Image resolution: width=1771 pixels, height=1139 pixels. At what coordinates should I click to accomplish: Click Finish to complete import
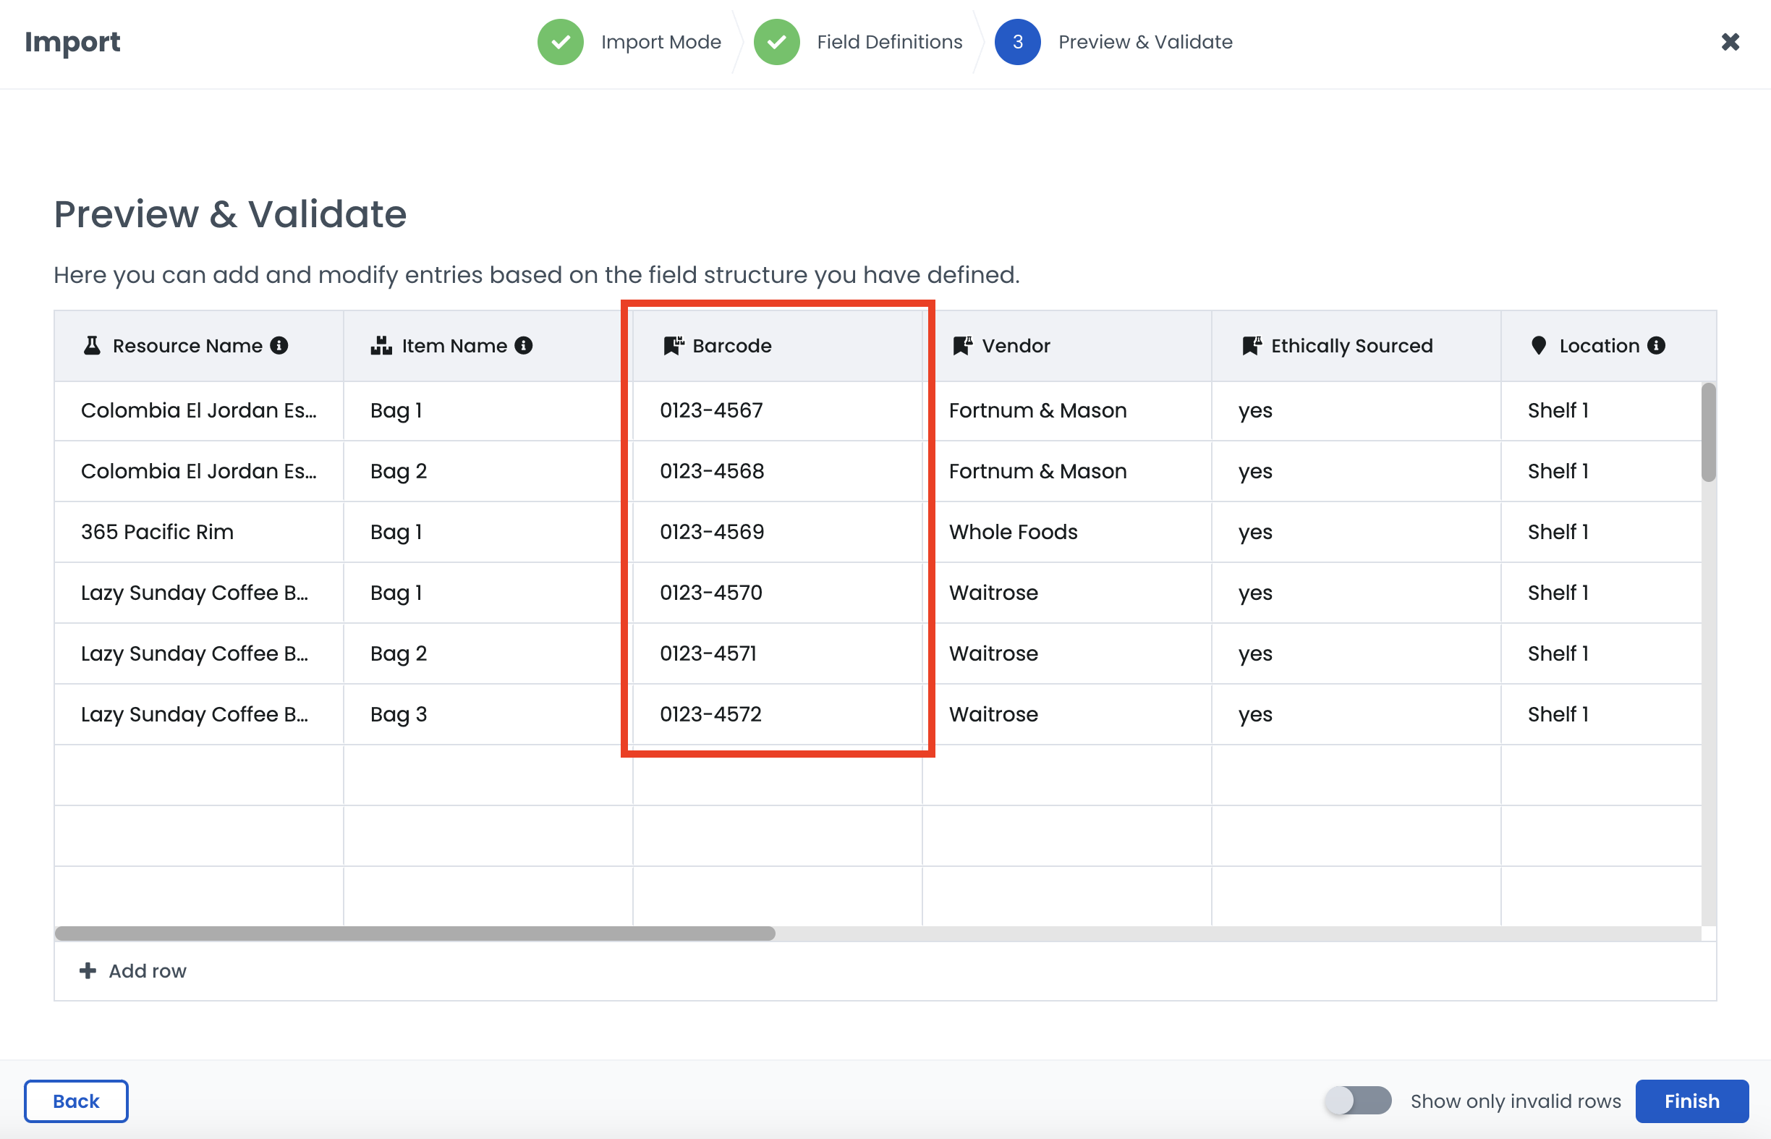1691,1101
